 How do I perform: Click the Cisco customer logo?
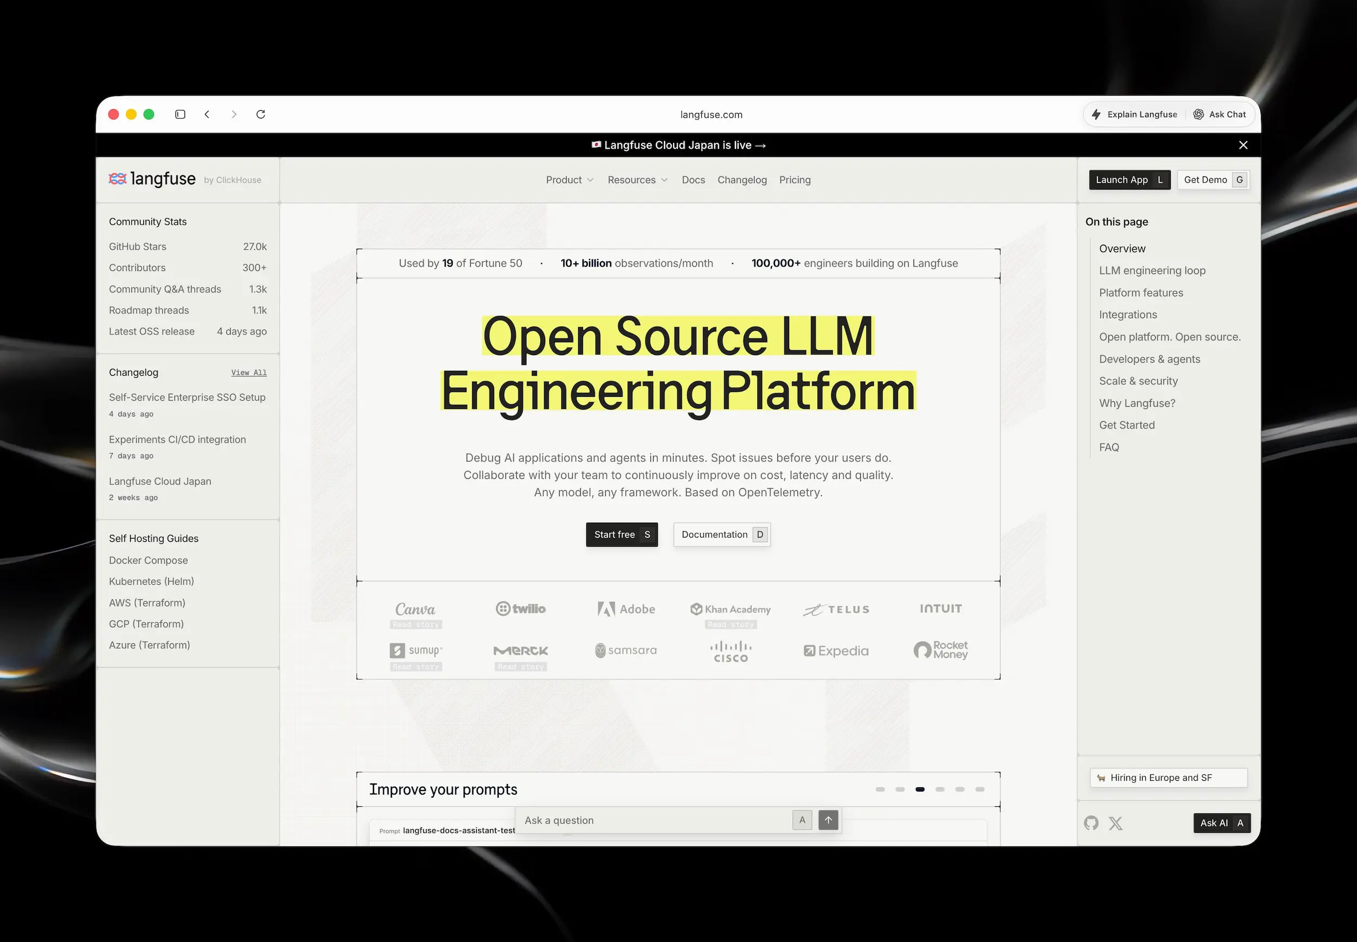coord(731,652)
